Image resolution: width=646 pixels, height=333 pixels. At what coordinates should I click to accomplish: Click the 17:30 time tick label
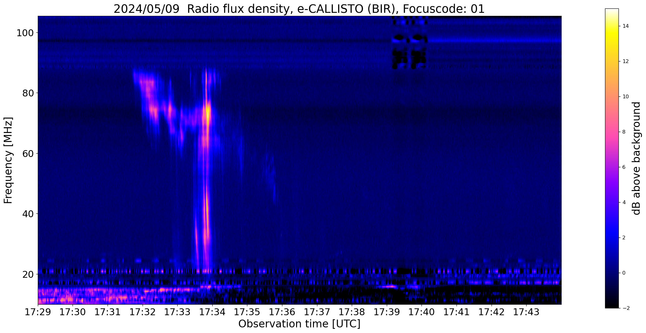73,312
